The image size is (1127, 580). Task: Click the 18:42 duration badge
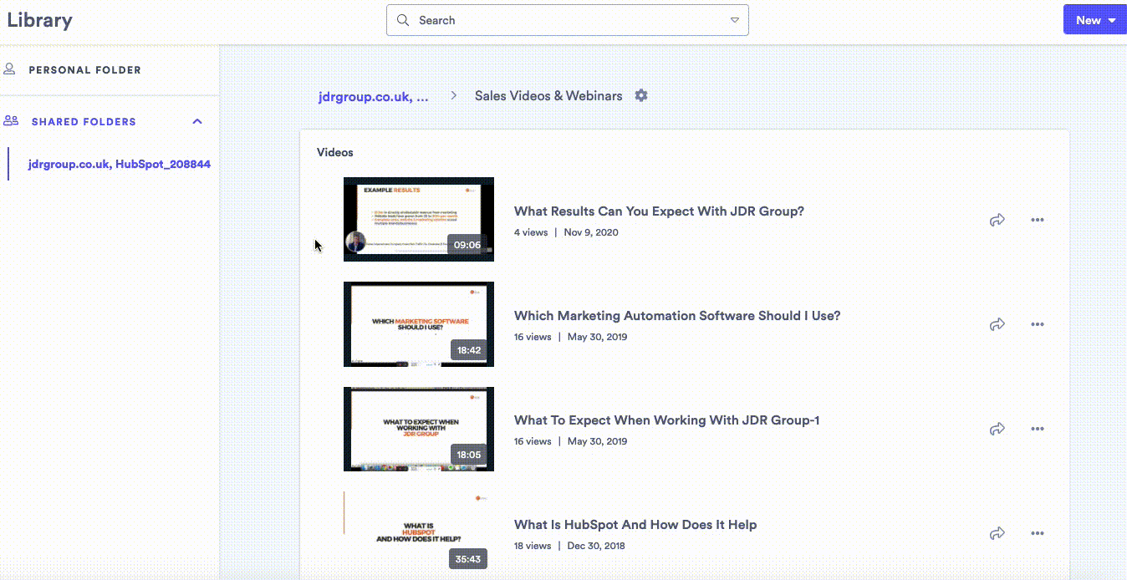(469, 350)
